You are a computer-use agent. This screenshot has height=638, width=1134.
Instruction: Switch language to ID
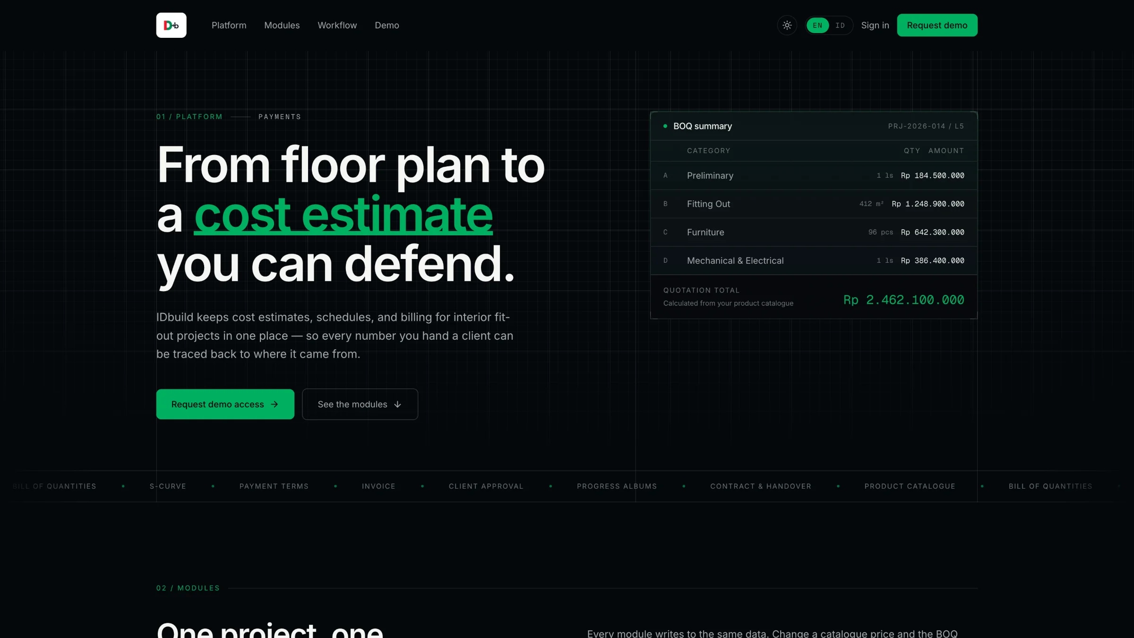840,26
